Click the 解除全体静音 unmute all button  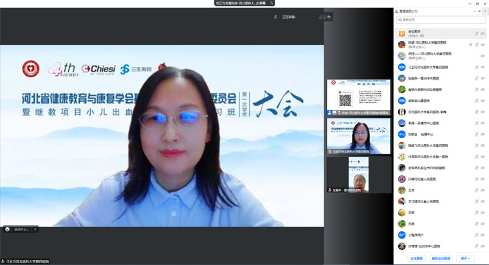pos(441,258)
